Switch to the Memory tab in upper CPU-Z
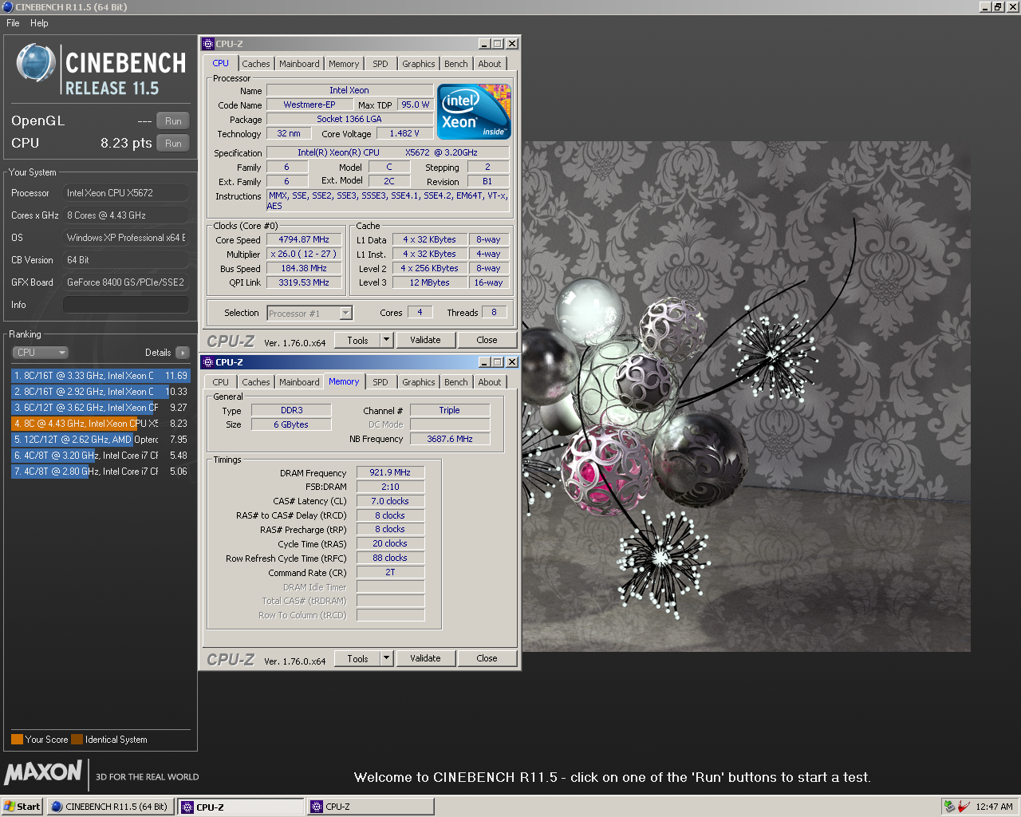Viewport: 1021px width, 817px height. [x=344, y=64]
